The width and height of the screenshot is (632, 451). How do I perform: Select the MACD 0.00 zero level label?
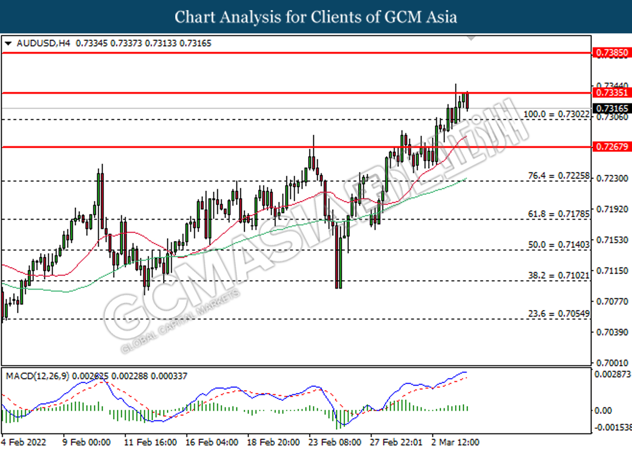pyautogui.click(x=603, y=411)
